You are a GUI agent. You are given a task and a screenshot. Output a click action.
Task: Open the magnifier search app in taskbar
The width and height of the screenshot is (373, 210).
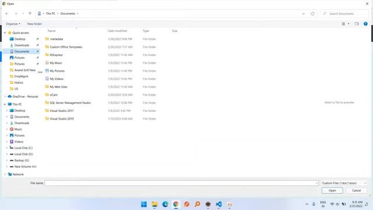click(x=198, y=204)
